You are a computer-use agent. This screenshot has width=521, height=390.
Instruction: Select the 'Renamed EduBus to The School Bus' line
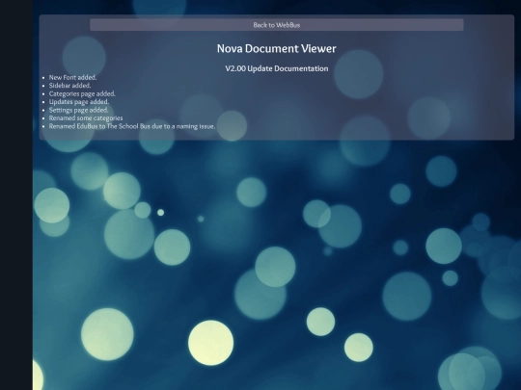pos(132,126)
